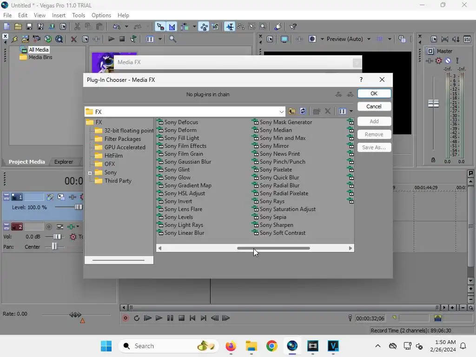476x357 pixels.
Task: Click the transport Record button
Action: [x=126, y=318]
